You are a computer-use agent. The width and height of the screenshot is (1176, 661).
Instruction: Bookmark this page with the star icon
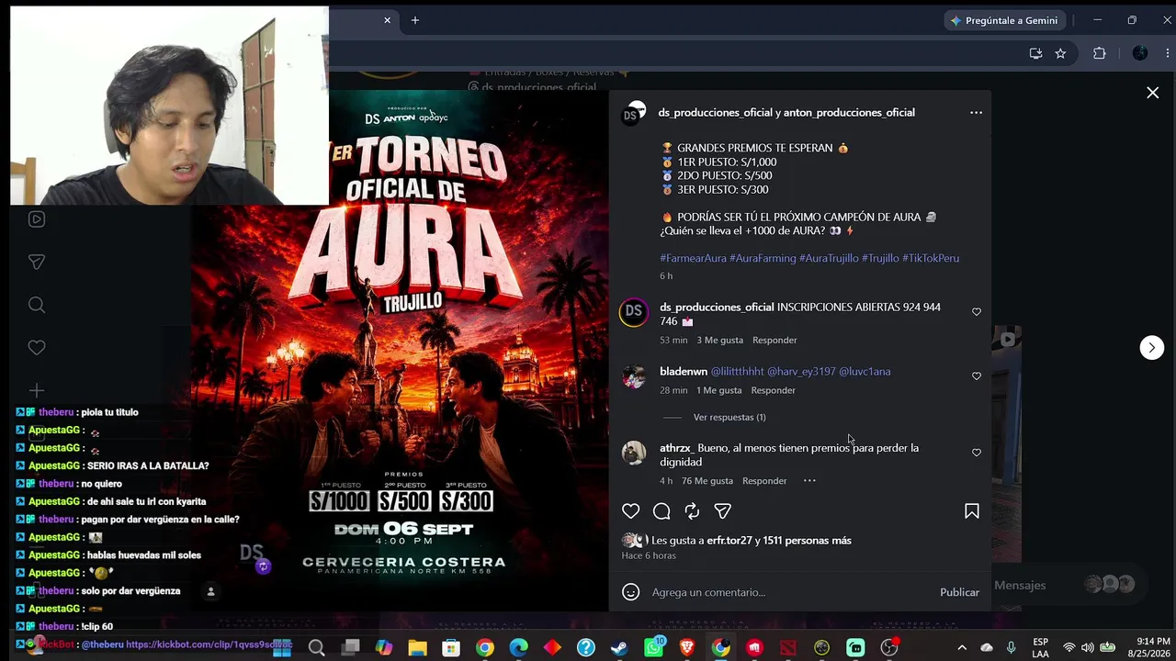pyautogui.click(x=1060, y=53)
